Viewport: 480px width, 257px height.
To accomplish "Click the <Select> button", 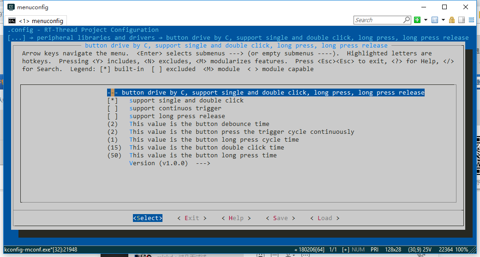I will 148,218.
